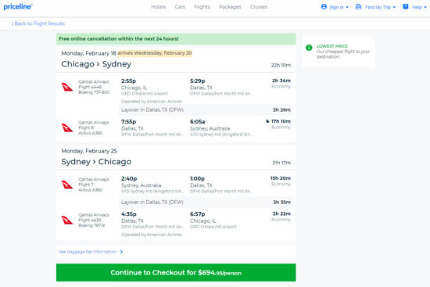The image size is (430, 287).
Task: Select Cruises in the top navigation
Action: 259,7
